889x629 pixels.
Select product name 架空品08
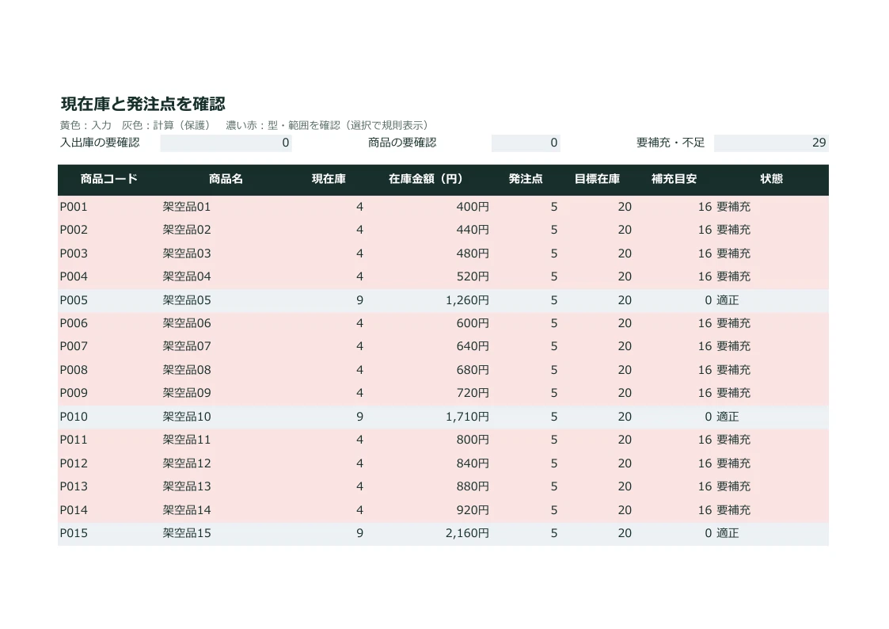(187, 370)
